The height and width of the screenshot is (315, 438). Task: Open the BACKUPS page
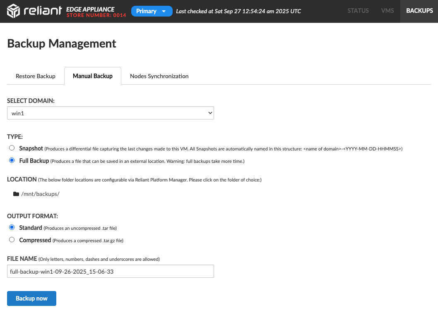point(419,11)
